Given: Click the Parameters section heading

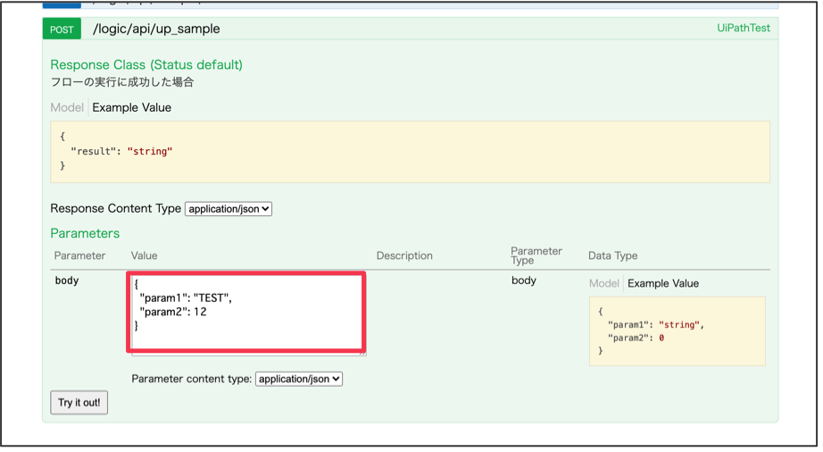Looking at the screenshot, I should (x=85, y=233).
